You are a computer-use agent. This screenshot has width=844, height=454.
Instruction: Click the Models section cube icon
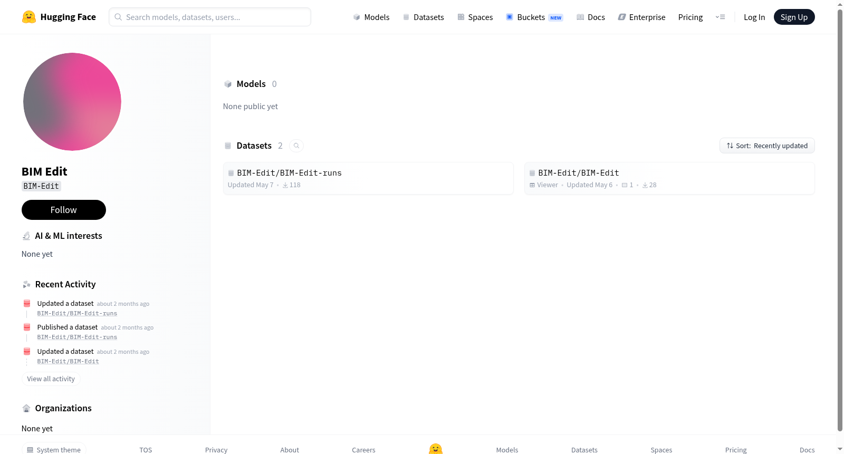228,84
